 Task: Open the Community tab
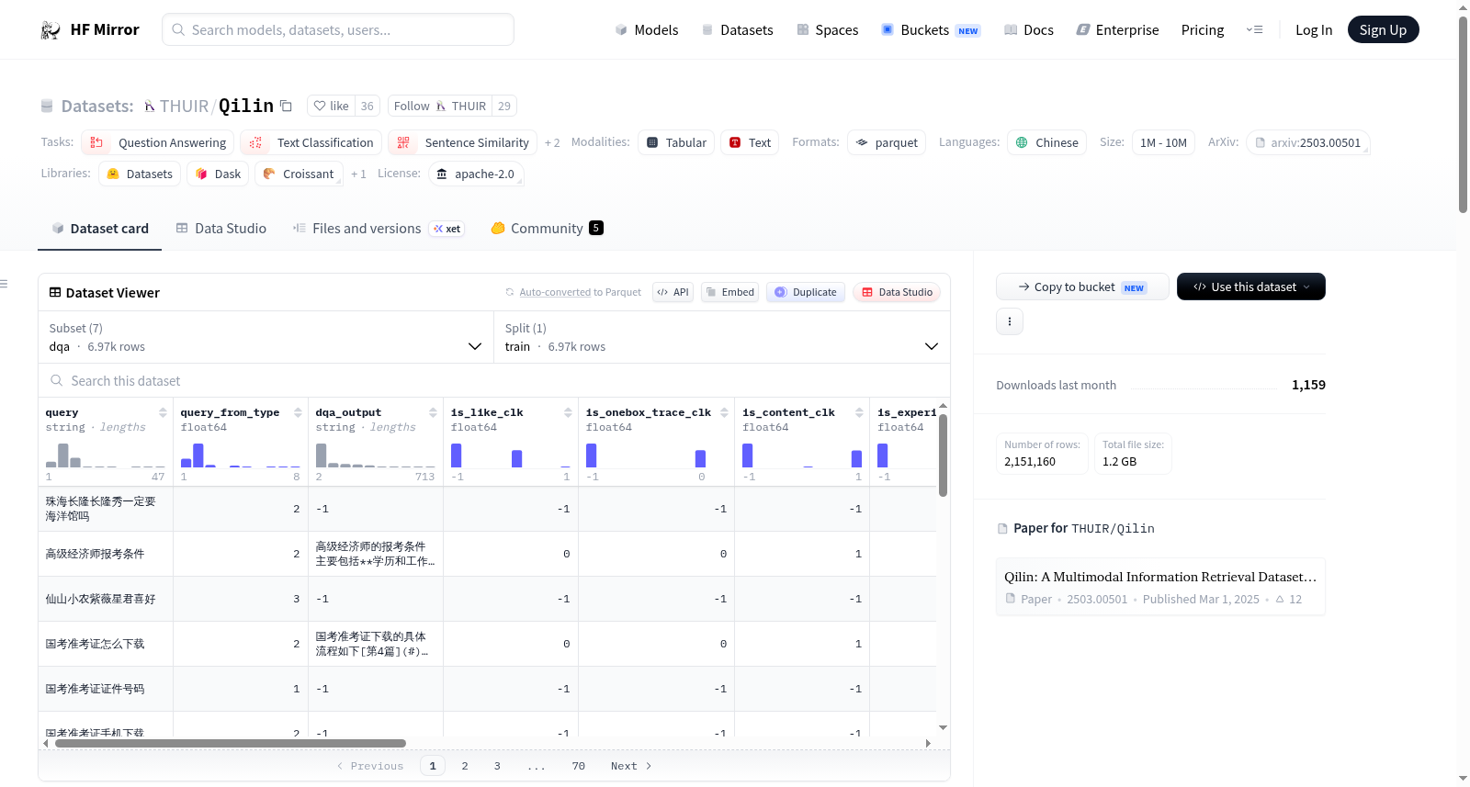(x=547, y=229)
